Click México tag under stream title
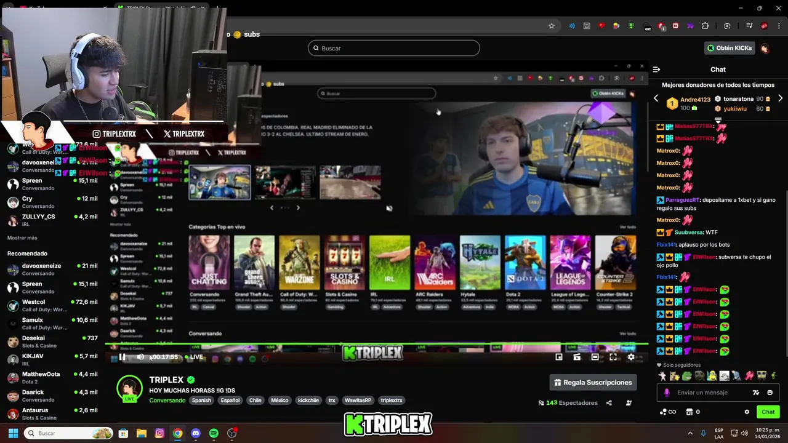The height and width of the screenshot is (443, 788). pyautogui.click(x=279, y=401)
